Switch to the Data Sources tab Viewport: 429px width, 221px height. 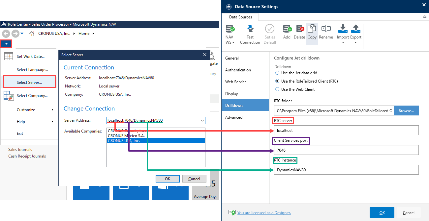click(x=240, y=17)
